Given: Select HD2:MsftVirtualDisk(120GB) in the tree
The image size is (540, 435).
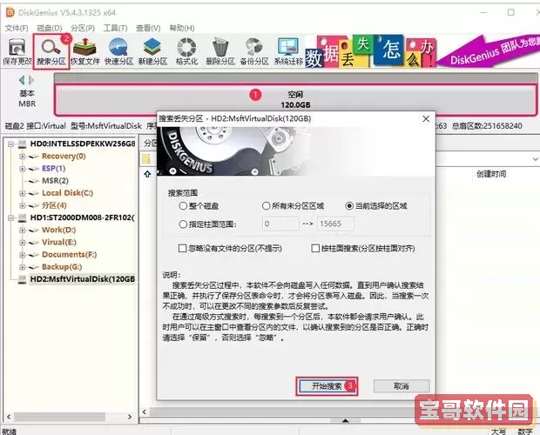Looking at the screenshot, I should [83, 279].
